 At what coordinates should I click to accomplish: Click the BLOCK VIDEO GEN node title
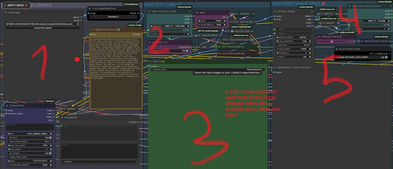click(349, 49)
